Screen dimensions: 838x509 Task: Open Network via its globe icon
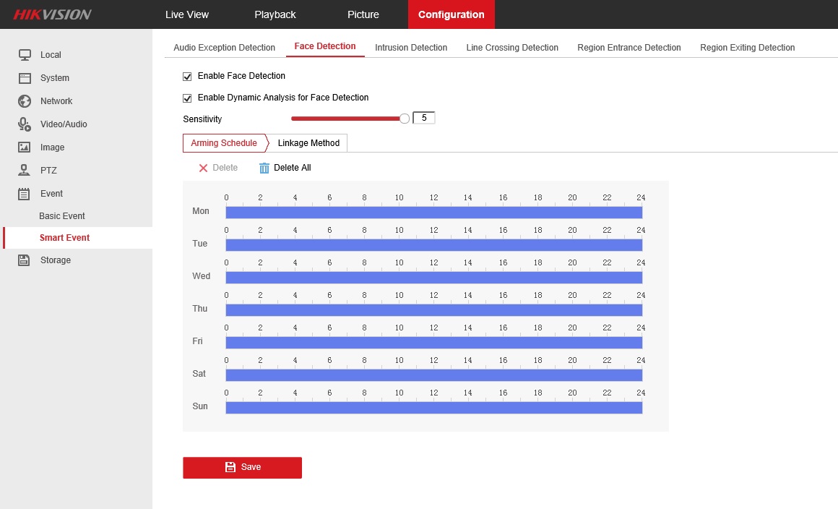pos(25,101)
